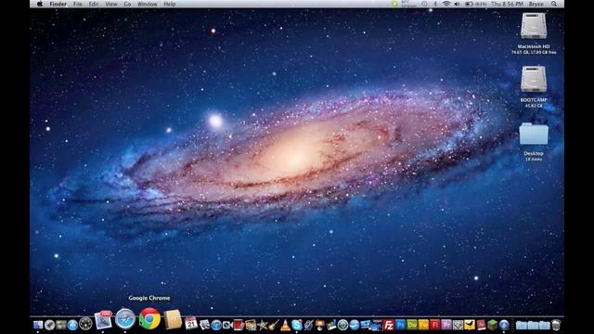
Task: Open the Bryce user menu
Action: tap(536, 4)
